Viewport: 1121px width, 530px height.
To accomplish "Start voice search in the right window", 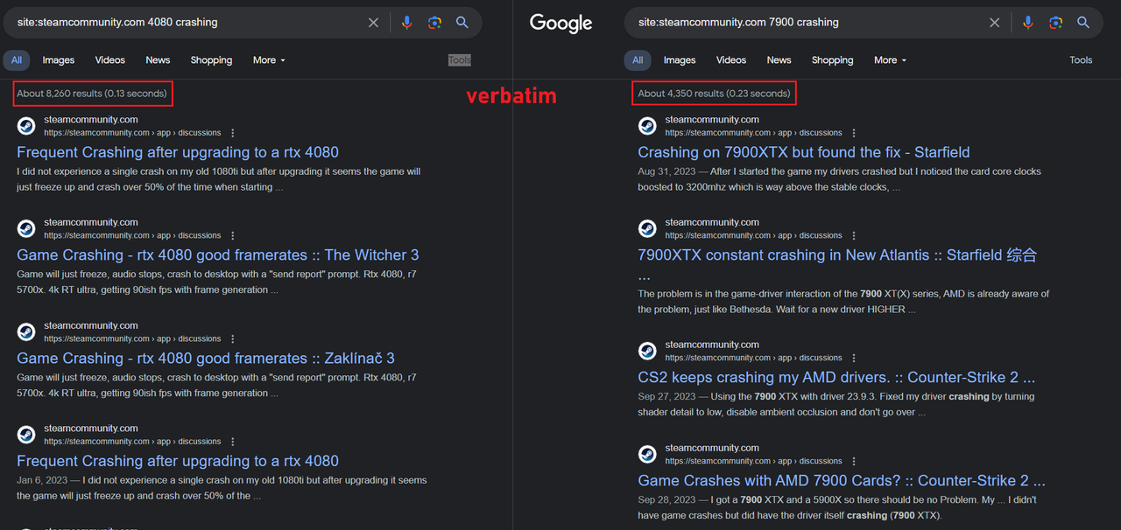I will [1027, 23].
